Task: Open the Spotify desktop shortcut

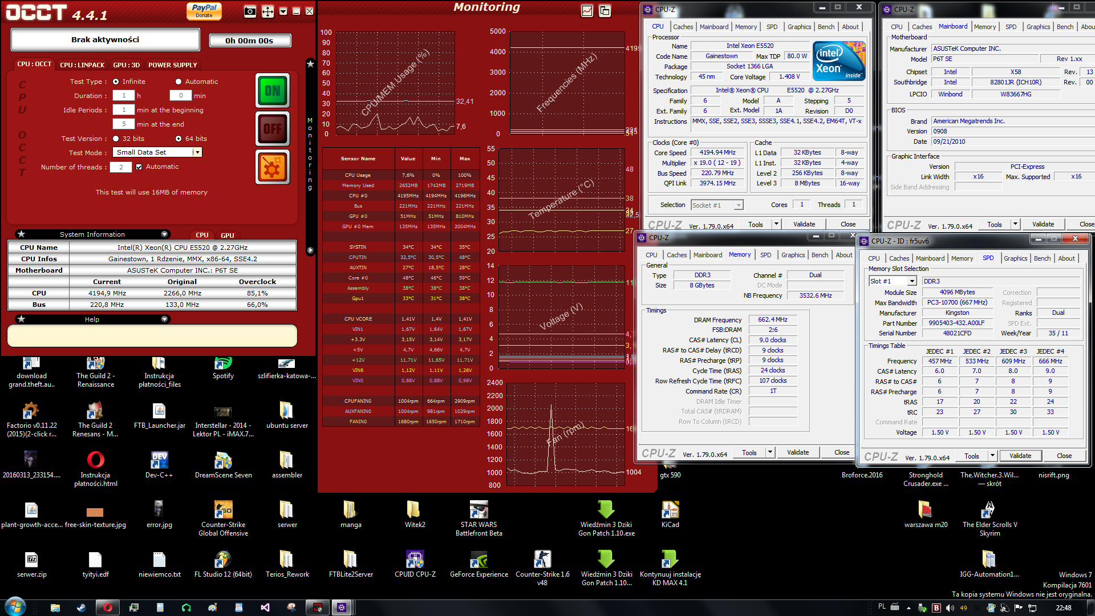Action: point(223,368)
